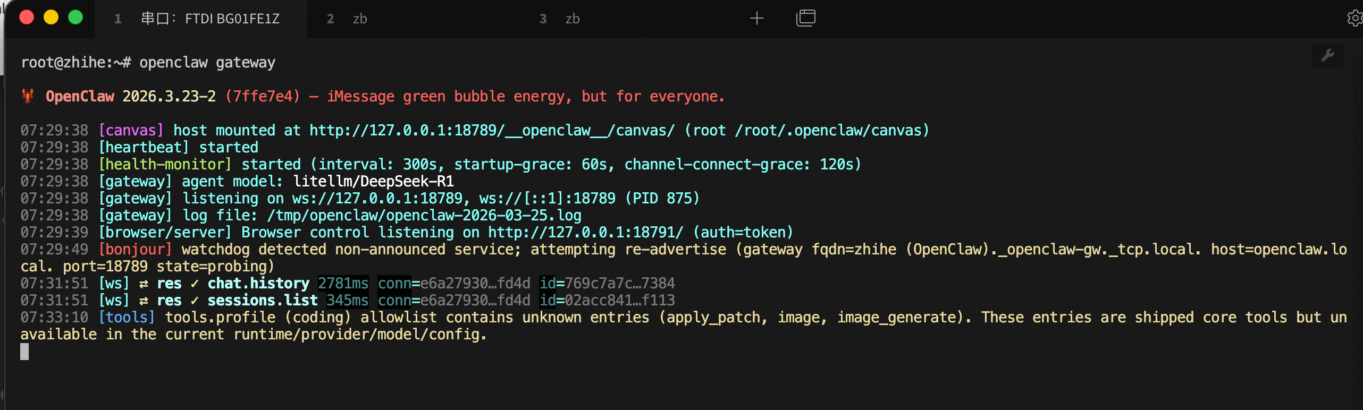Click the OpenClaw lobster emoji icon

coord(28,96)
